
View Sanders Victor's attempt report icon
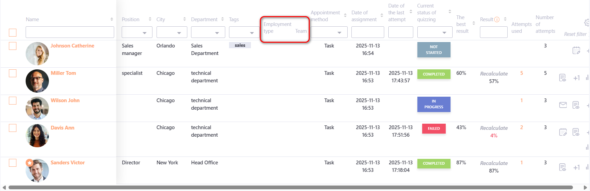coord(562,167)
